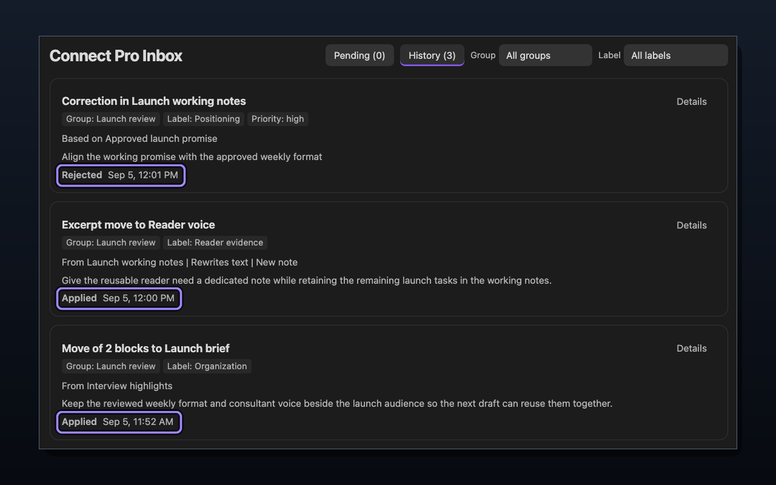Open Details for Correction in Launch working notes
The height and width of the screenshot is (485, 776).
pyautogui.click(x=691, y=101)
